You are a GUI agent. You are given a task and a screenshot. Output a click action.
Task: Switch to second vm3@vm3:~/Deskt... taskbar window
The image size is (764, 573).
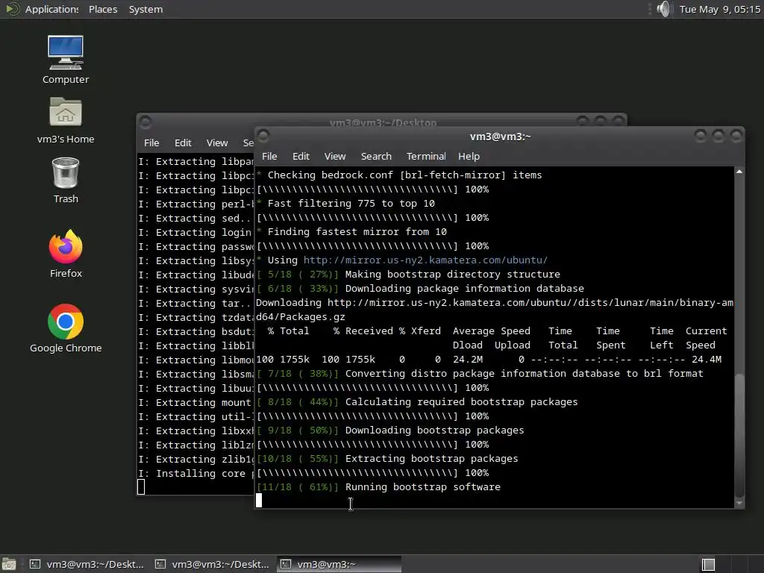[x=213, y=564]
